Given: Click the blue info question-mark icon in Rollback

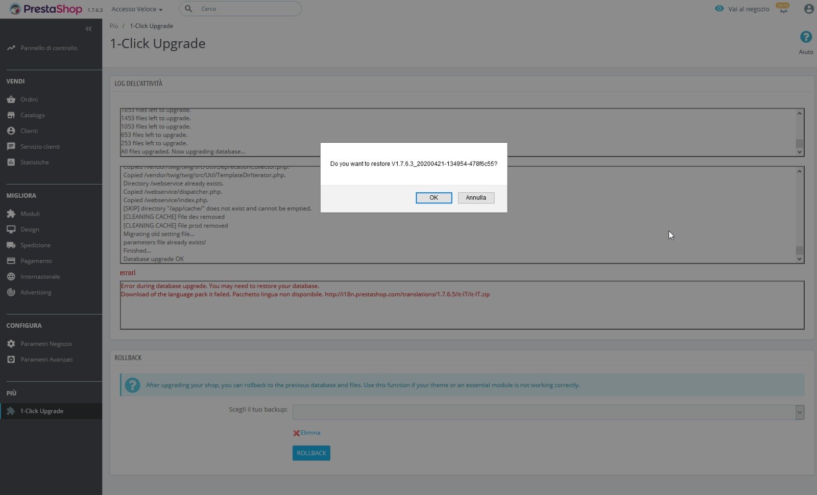Looking at the screenshot, I should tap(132, 385).
